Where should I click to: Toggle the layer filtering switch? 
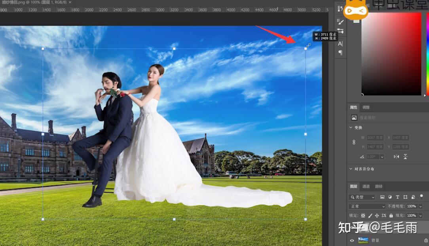tap(421, 196)
